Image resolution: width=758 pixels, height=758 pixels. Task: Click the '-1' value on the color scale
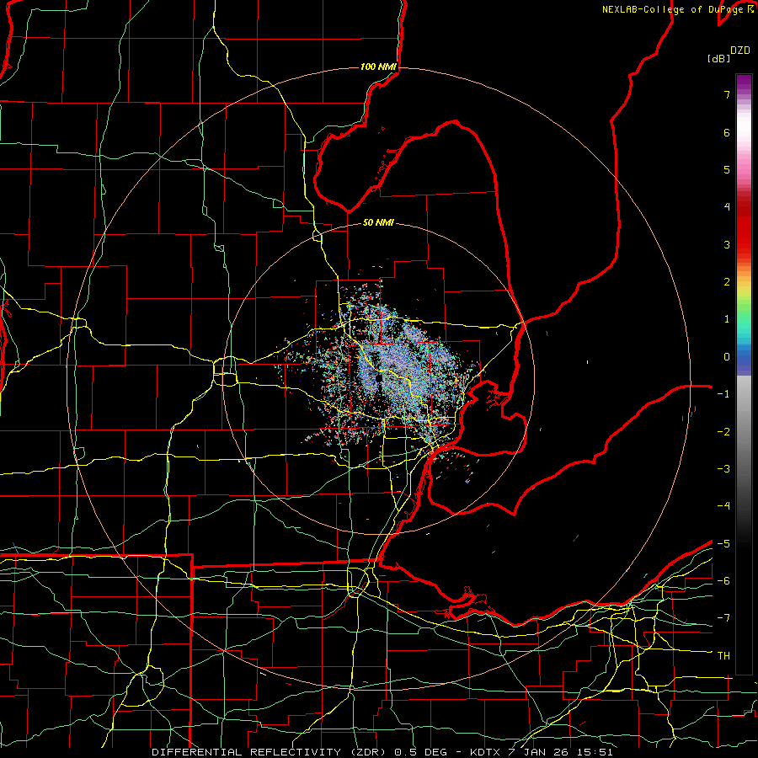point(723,394)
